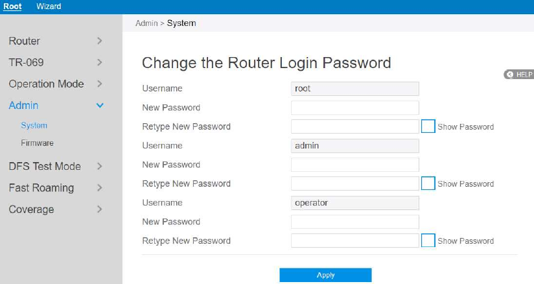Enable Show Password for root user
Viewport: 534px width, 284px height.
428,126
